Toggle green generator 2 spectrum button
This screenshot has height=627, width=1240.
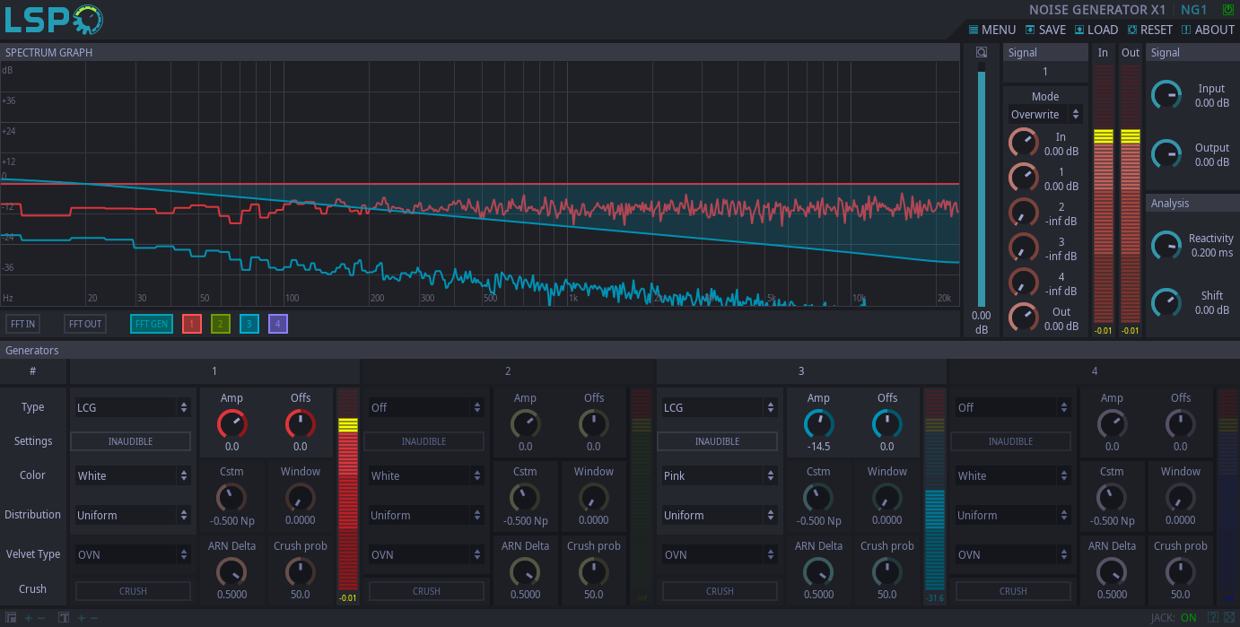click(x=221, y=324)
